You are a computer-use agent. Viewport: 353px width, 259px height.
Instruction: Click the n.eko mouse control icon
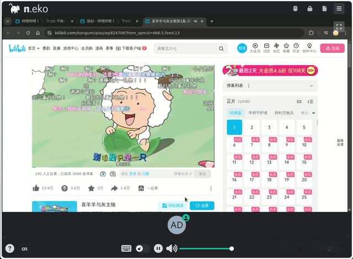click(x=296, y=9)
